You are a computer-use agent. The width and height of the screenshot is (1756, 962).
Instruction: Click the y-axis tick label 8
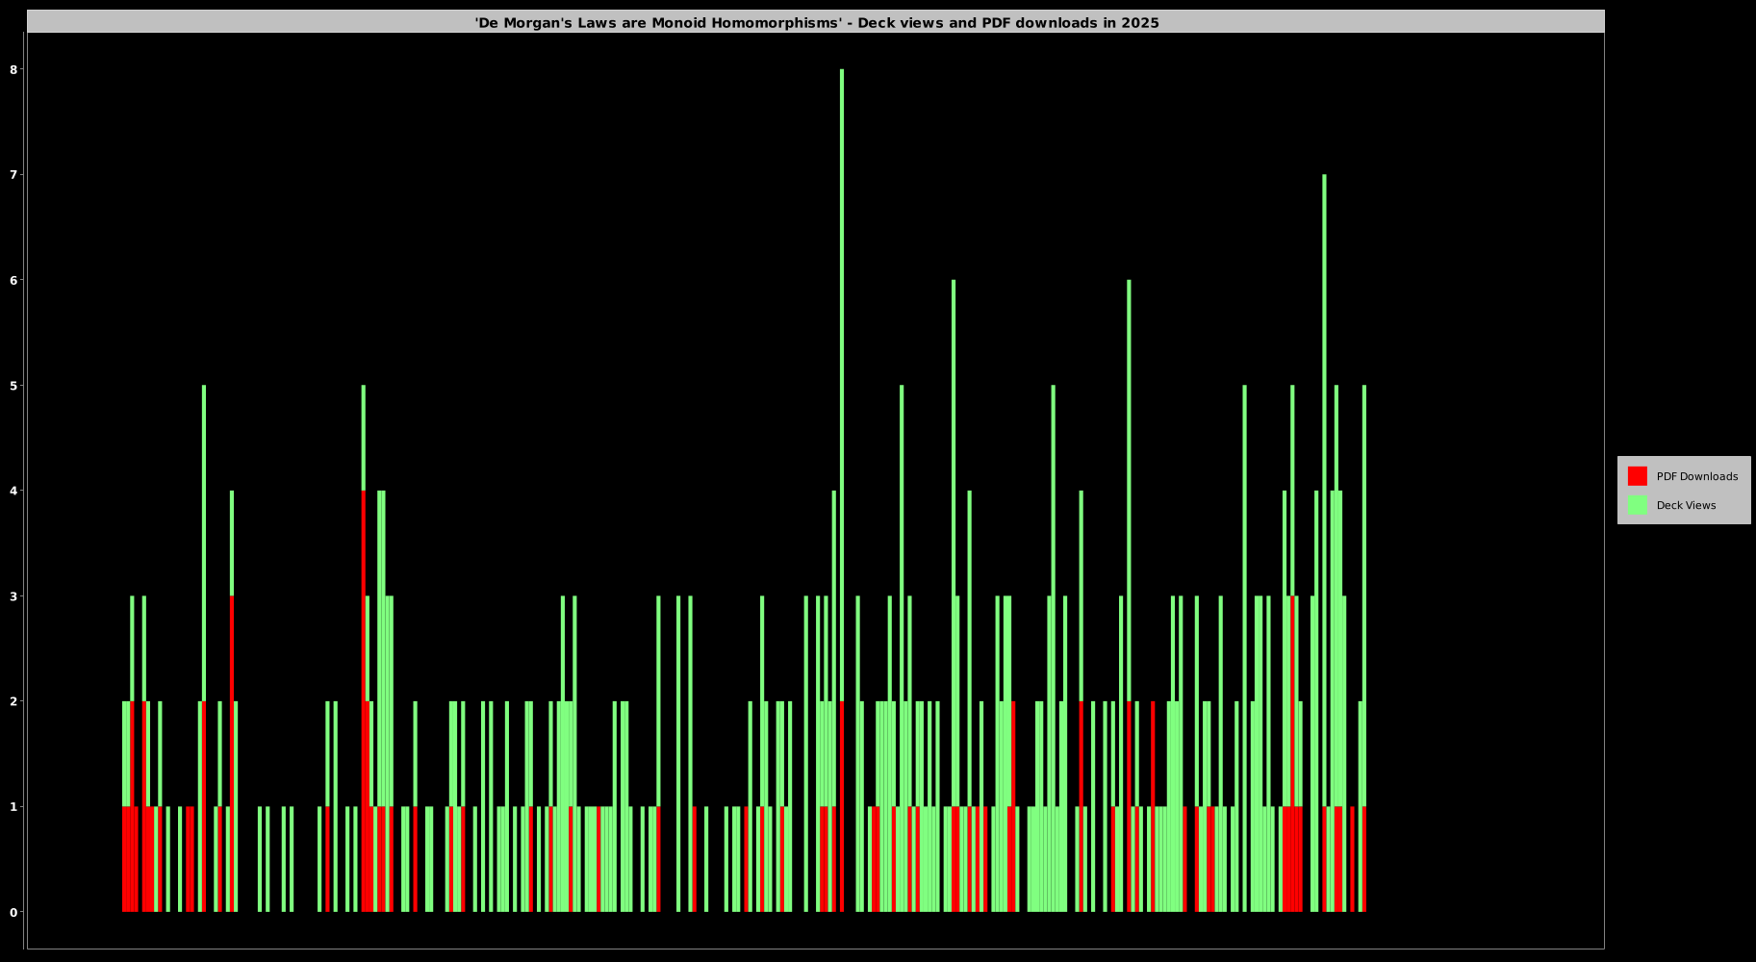[13, 69]
